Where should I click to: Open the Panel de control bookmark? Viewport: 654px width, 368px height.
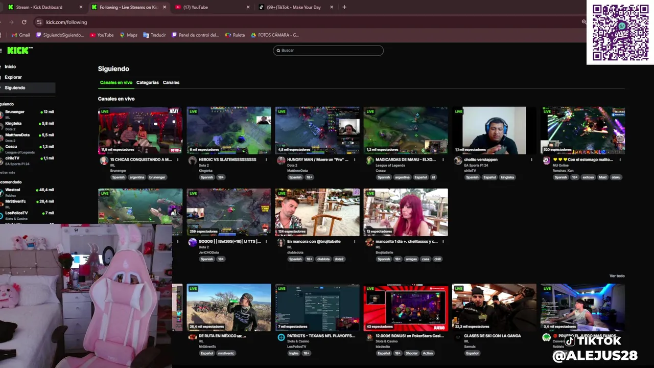[195, 35]
